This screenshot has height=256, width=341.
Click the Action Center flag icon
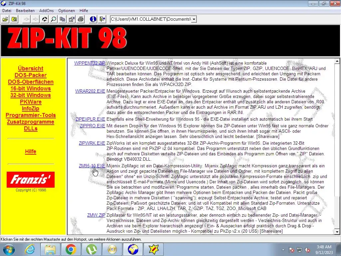click(x=291, y=250)
